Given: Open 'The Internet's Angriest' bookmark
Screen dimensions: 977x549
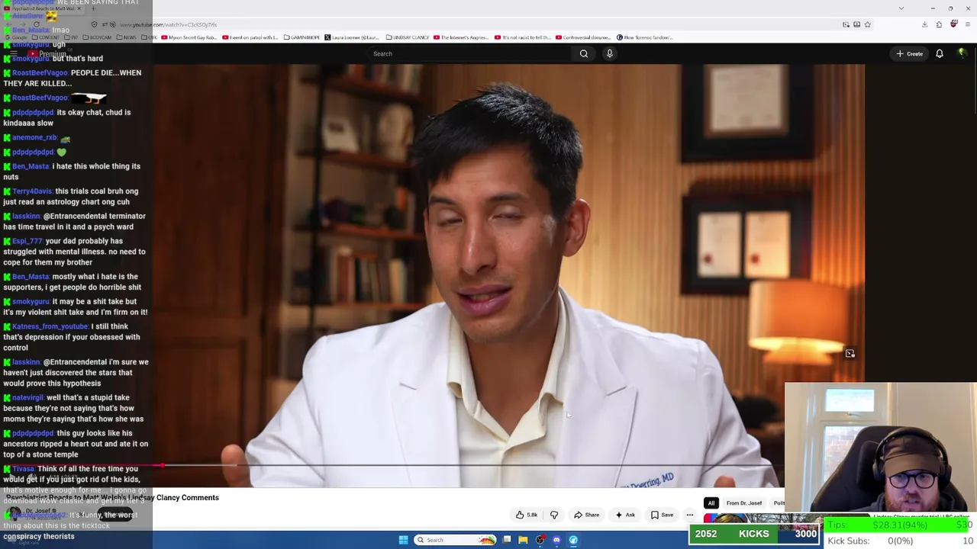Looking at the screenshot, I should point(462,37).
